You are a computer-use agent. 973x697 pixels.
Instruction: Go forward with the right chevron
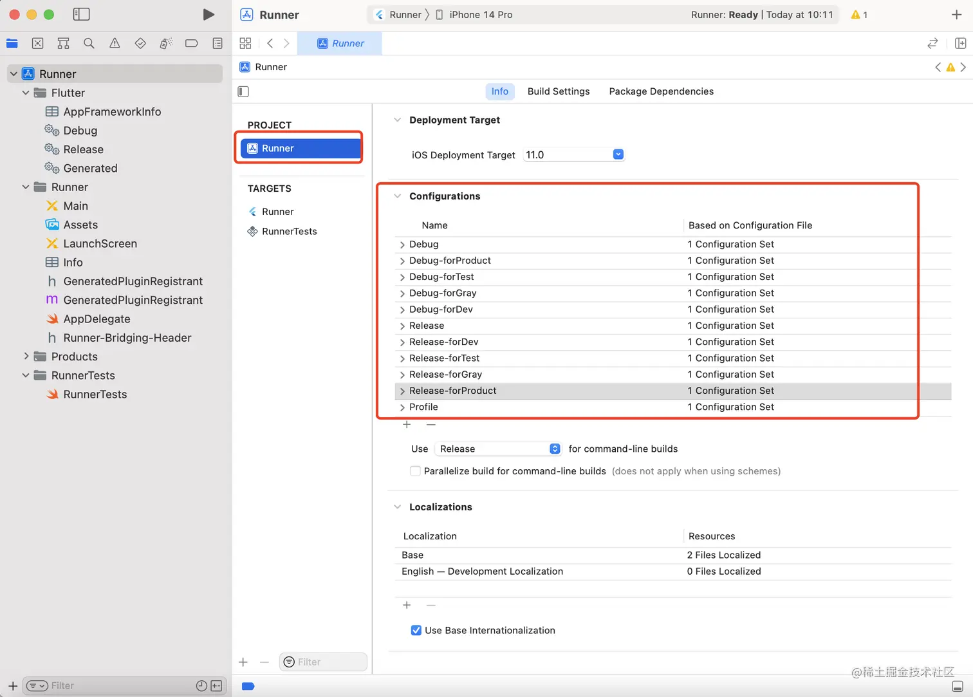[286, 43]
